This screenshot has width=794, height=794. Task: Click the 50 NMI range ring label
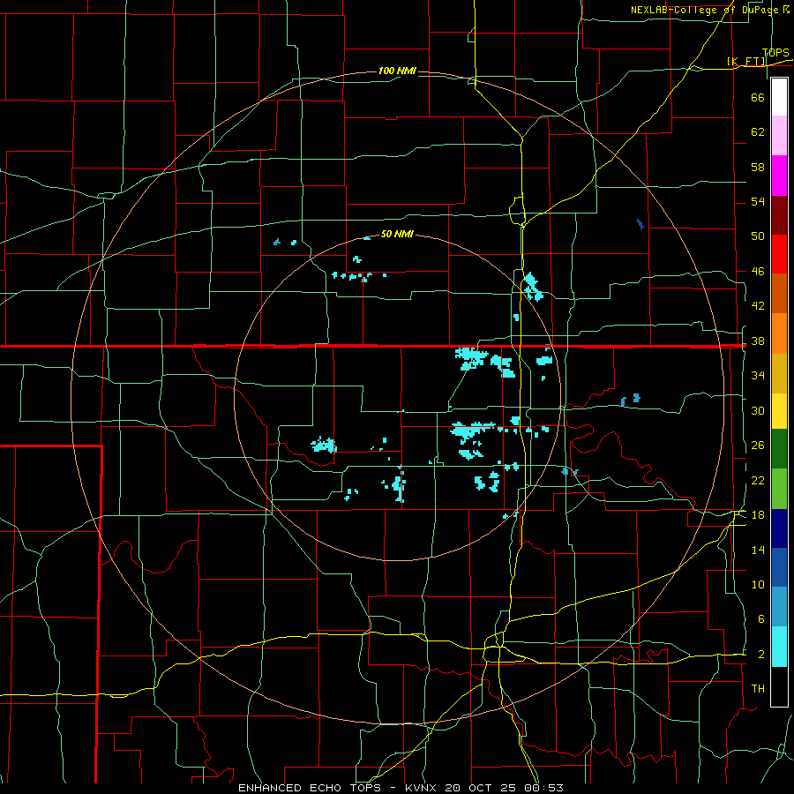pos(397,234)
